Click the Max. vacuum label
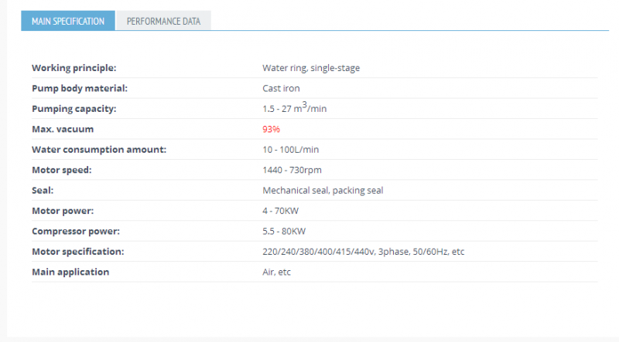 [63, 129]
